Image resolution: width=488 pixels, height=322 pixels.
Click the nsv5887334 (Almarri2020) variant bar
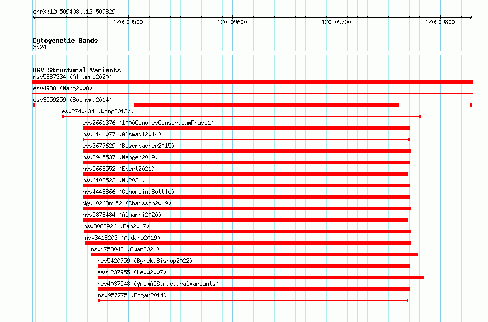coord(252,82)
